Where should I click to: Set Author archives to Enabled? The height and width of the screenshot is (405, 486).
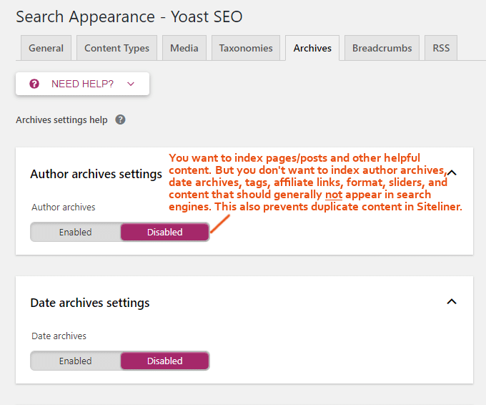75,232
